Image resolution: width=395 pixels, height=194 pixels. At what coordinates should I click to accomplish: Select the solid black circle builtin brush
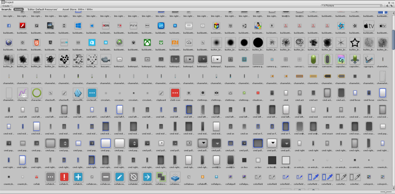pyautogui.click(x=258, y=42)
